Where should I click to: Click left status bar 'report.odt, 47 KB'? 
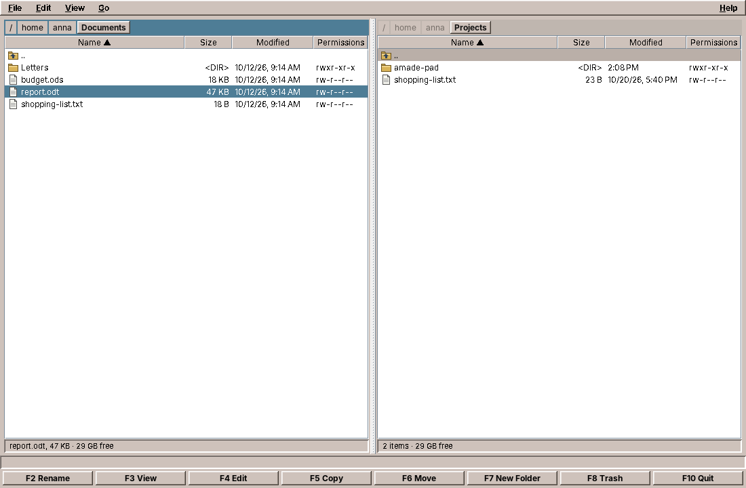[39, 446]
